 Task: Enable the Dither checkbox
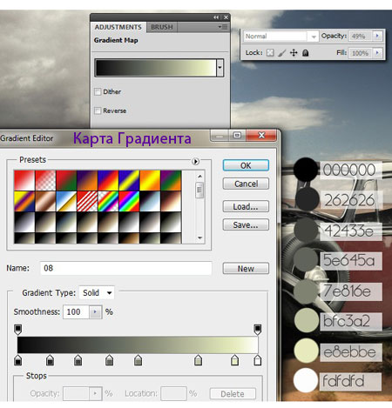(98, 92)
